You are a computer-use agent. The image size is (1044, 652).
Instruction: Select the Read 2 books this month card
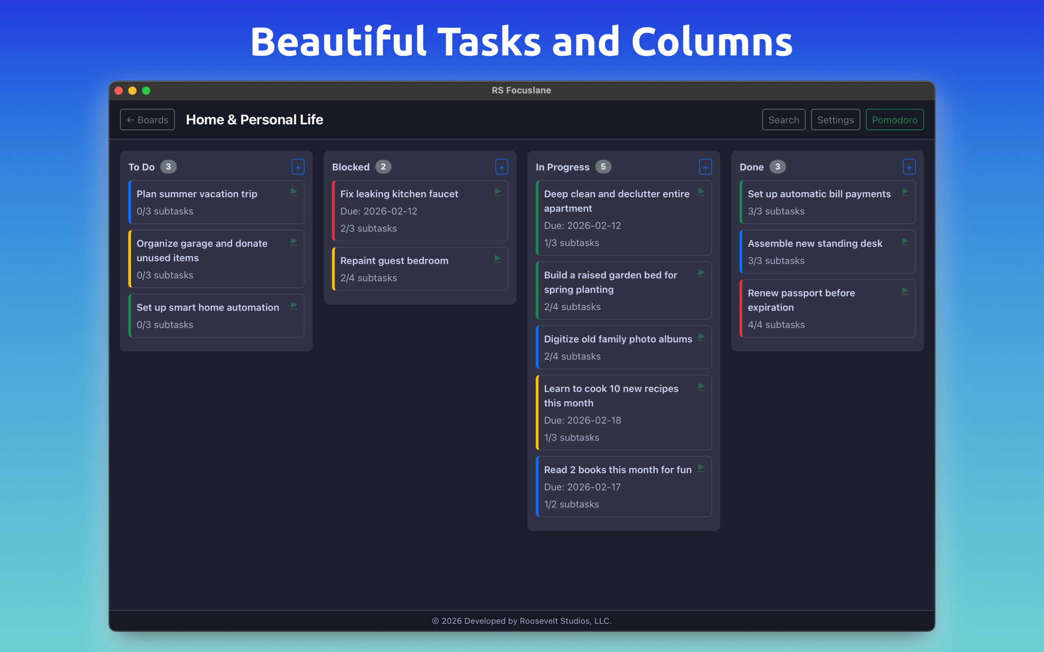(617, 469)
